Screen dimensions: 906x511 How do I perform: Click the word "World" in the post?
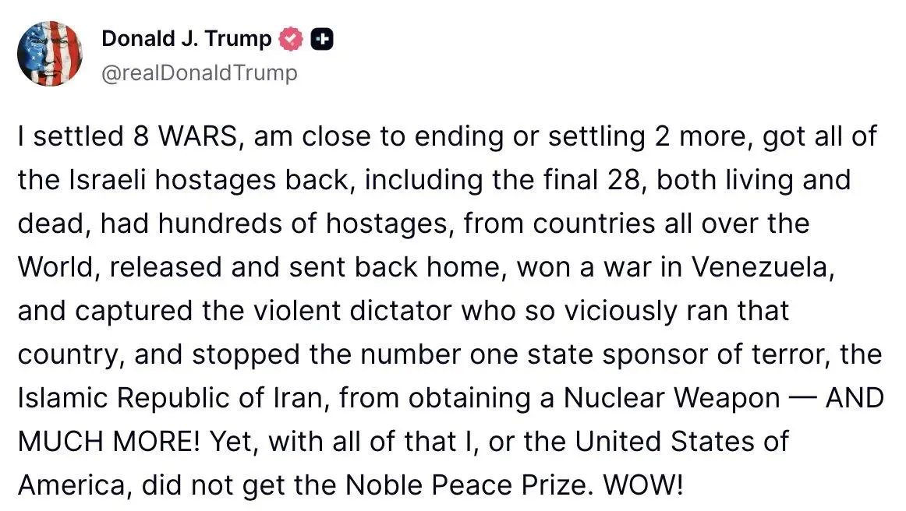point(54,267)
